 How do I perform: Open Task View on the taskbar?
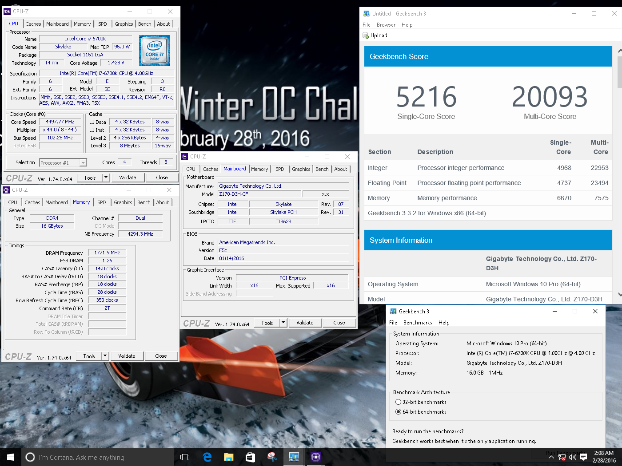[185, 457]
